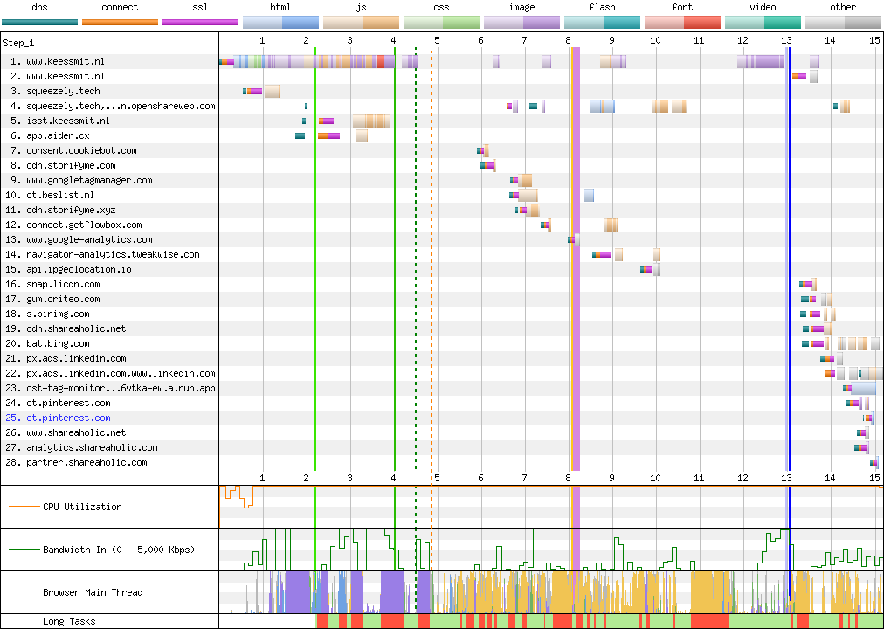This screenshot has width=884, height=629.
Task: Click the dns legend color bar
Action: [39, 22]
